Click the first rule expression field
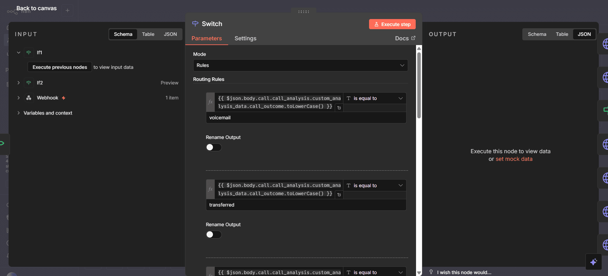 pyautogui.click(x=279, y=102)
